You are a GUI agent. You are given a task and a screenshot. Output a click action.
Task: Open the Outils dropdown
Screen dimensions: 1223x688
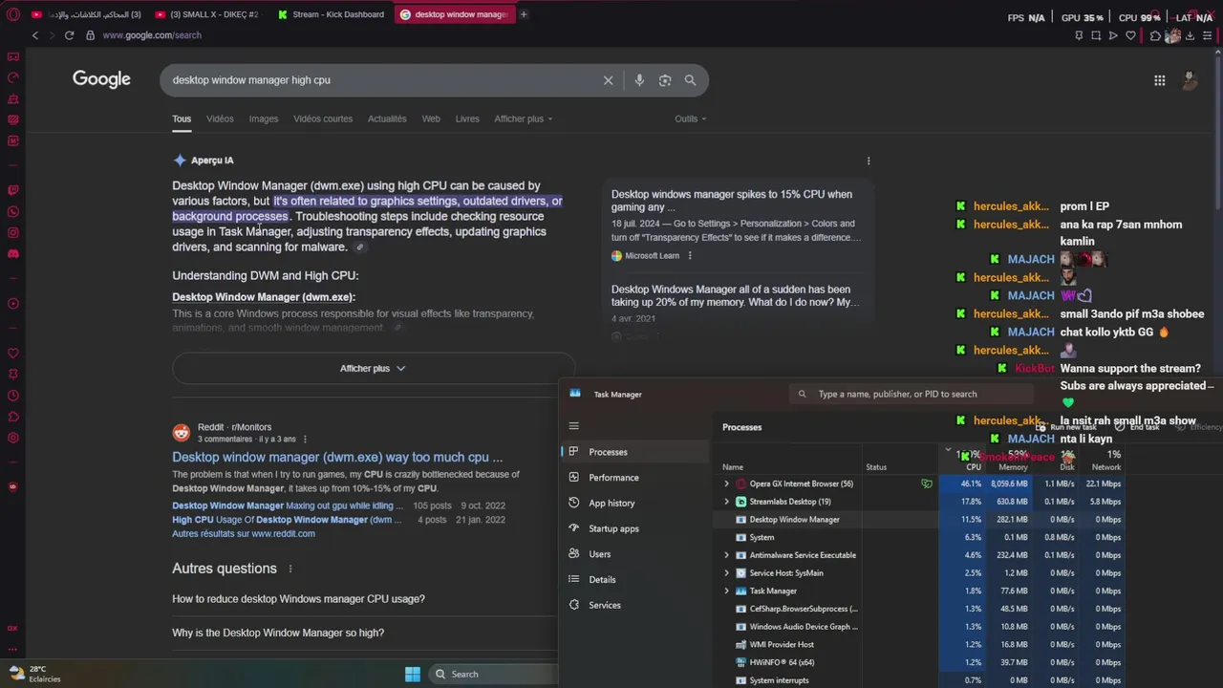pyautogui.click(x=690, y=118)
